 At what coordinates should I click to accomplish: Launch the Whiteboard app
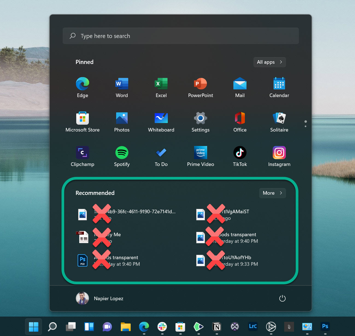coord(161,122)
